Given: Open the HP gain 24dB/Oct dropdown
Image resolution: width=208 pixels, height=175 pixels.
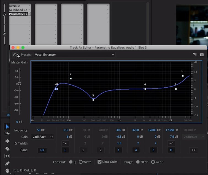Looking at the screenshot, I should coord(42,137).
